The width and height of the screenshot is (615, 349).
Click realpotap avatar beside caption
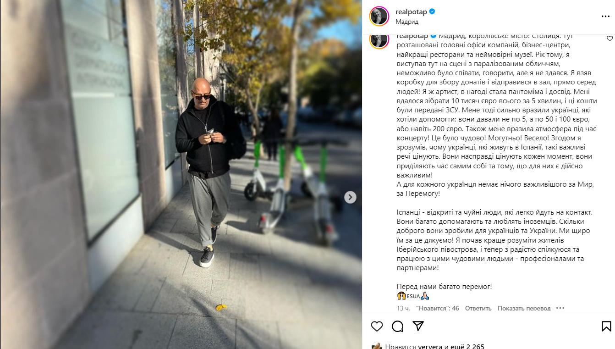[379, 40]
